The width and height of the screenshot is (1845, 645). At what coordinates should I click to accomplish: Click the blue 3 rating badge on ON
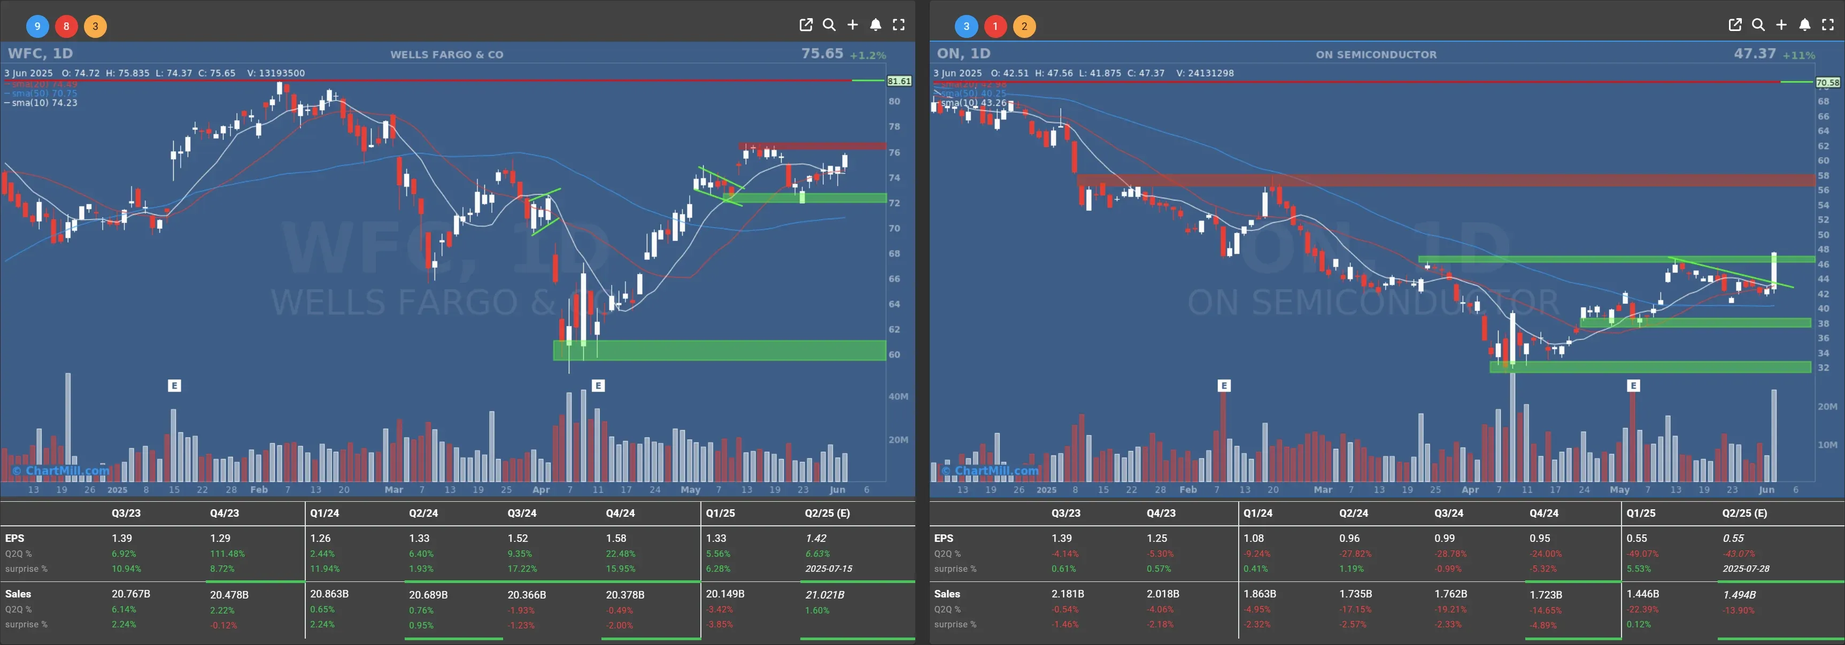click(966, 27)
